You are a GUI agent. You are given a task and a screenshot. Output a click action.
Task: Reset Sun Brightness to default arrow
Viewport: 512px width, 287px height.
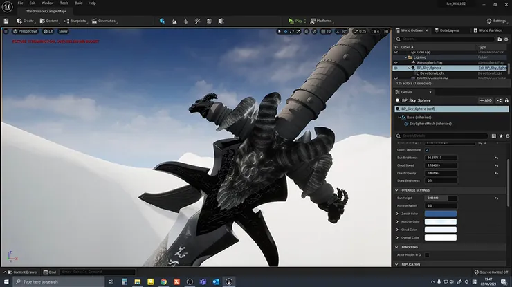tap(496, 158)
